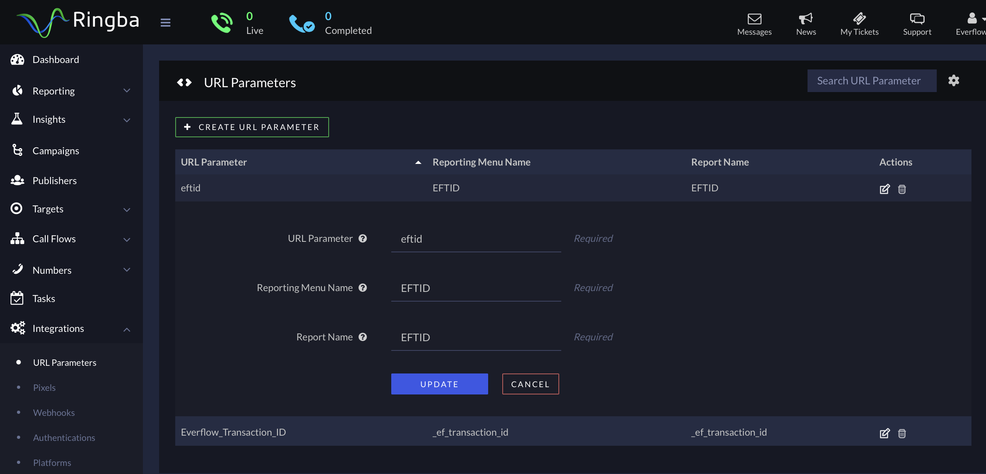986x474 pixels.
Task: Click the eftid cell in first row
Action: (191, 188)
